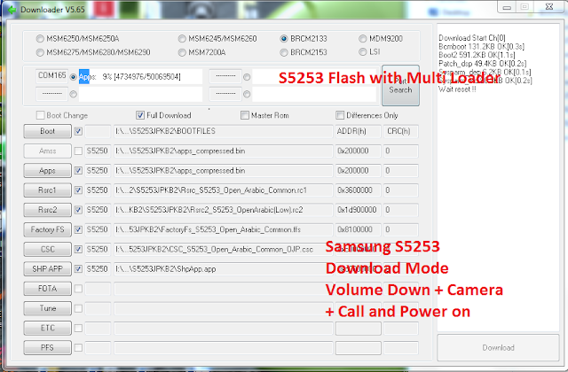Viewport: 568px width, 372px height.
Task: Select the BRCM2153 radio option
Action: pyautogui.click(x=284, y=52)
